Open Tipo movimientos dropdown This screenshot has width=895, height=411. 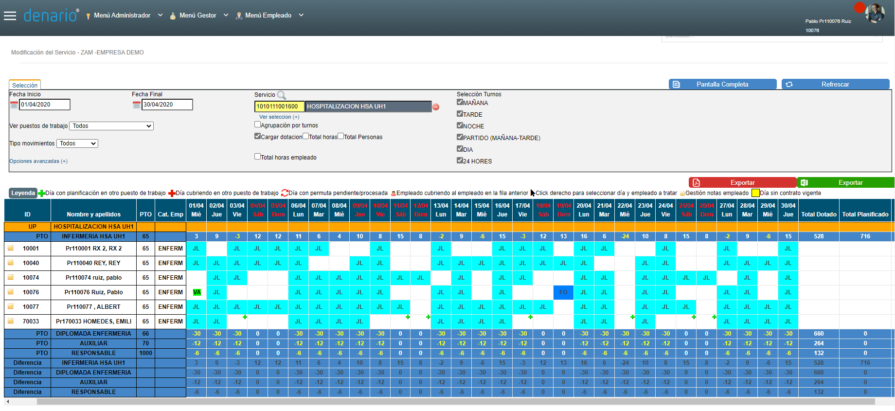77,143
